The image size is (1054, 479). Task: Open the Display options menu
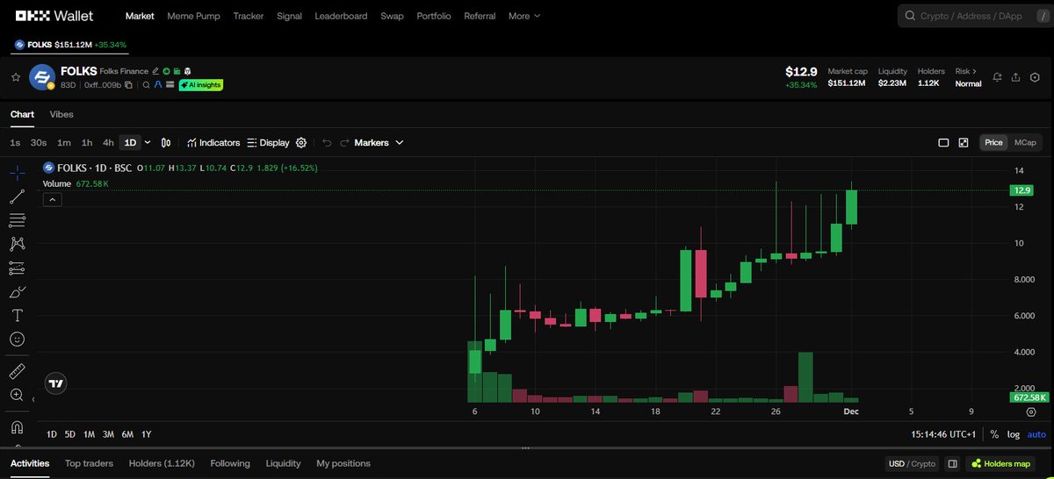point(268,142)
